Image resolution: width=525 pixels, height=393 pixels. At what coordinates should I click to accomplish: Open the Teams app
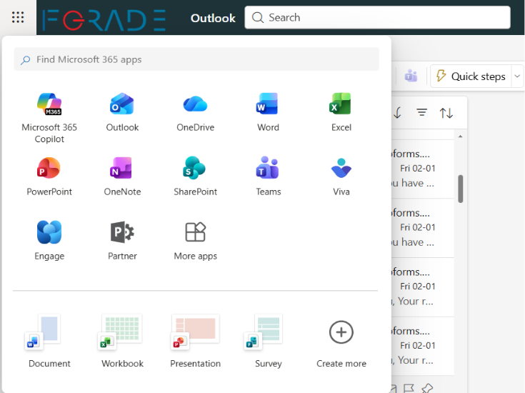[268, 176]
